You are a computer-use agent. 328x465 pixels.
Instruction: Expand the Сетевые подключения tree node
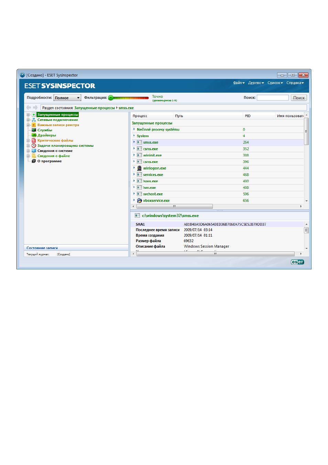pos(28,120)
